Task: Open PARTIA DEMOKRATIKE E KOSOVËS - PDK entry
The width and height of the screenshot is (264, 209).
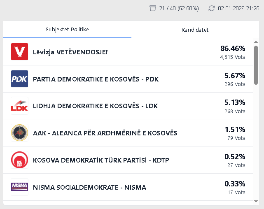Action: coord(96,79)
